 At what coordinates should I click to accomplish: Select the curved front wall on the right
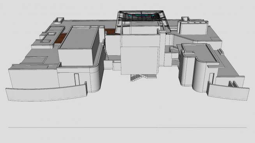pyautogui.click(x=228, y=92)
